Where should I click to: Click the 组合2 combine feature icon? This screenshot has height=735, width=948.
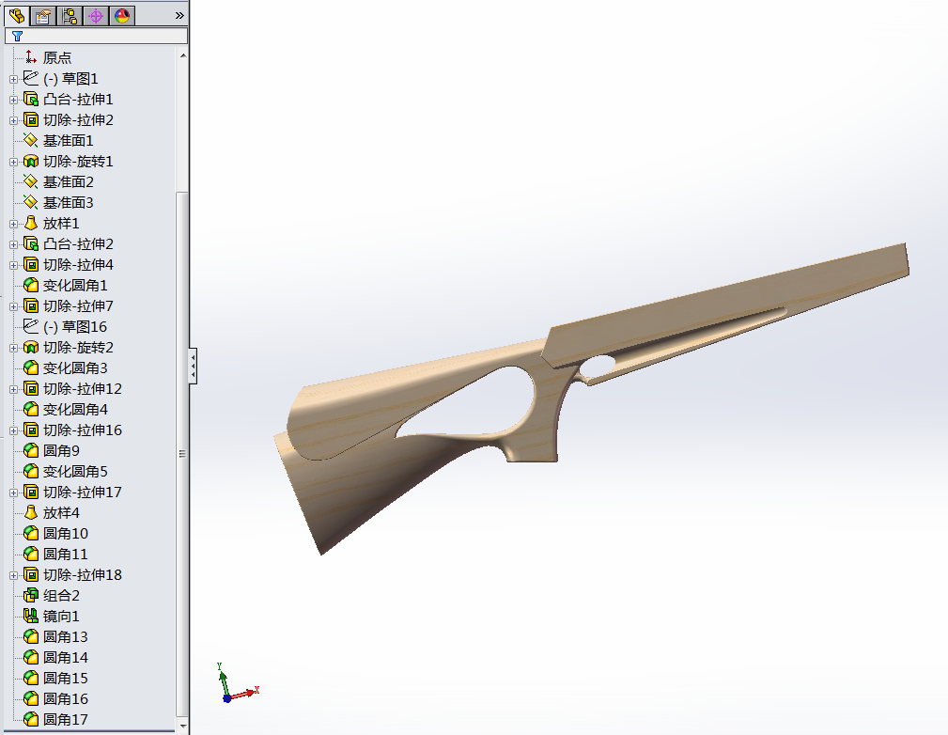[x=30, y=595]
